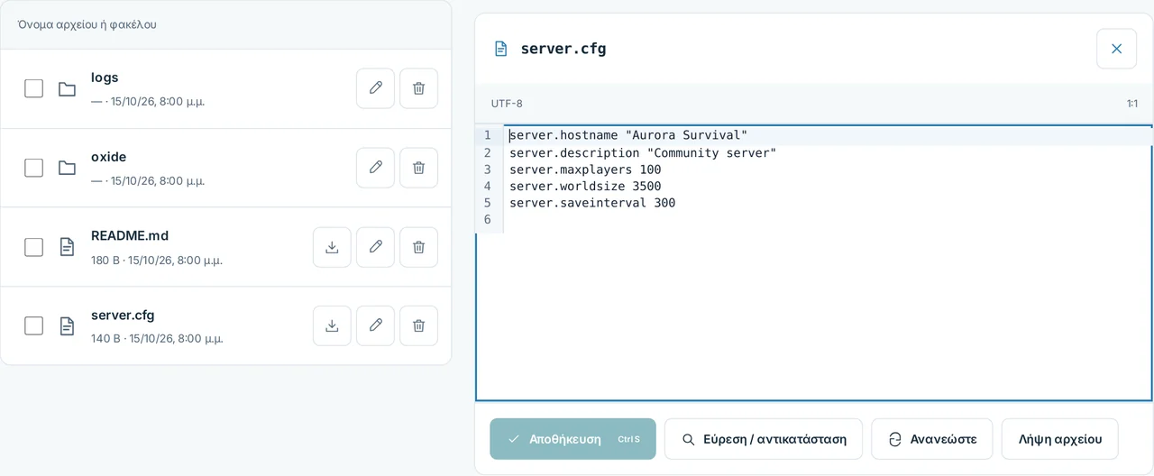Click the file icon in editor header

point(500,49)
